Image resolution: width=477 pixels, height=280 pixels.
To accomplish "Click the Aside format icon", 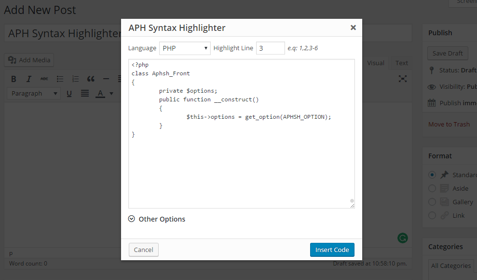I will pos(445,188).
